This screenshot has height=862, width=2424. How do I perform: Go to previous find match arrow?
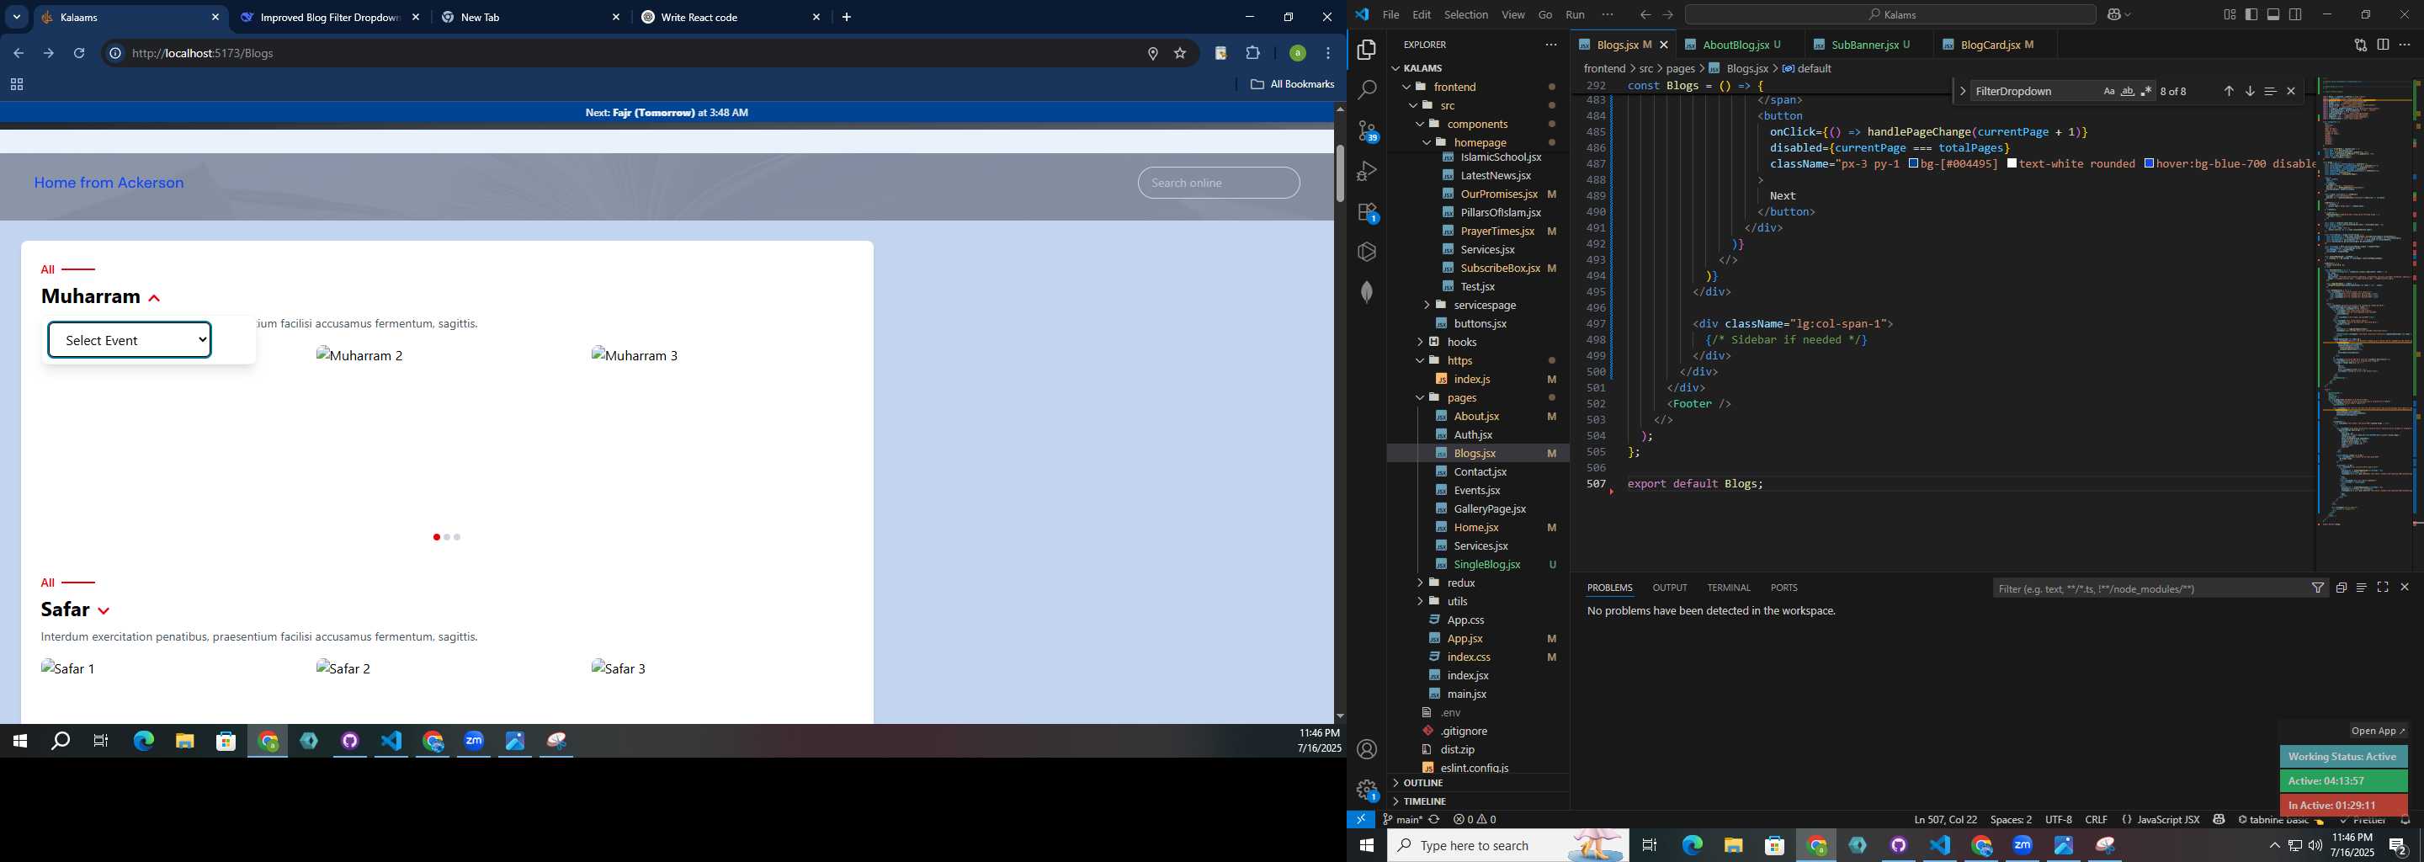coord(2228,91)
